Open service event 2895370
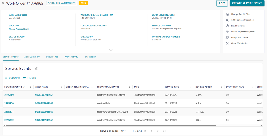The image size is (267, 136). (x=9, y=104)
